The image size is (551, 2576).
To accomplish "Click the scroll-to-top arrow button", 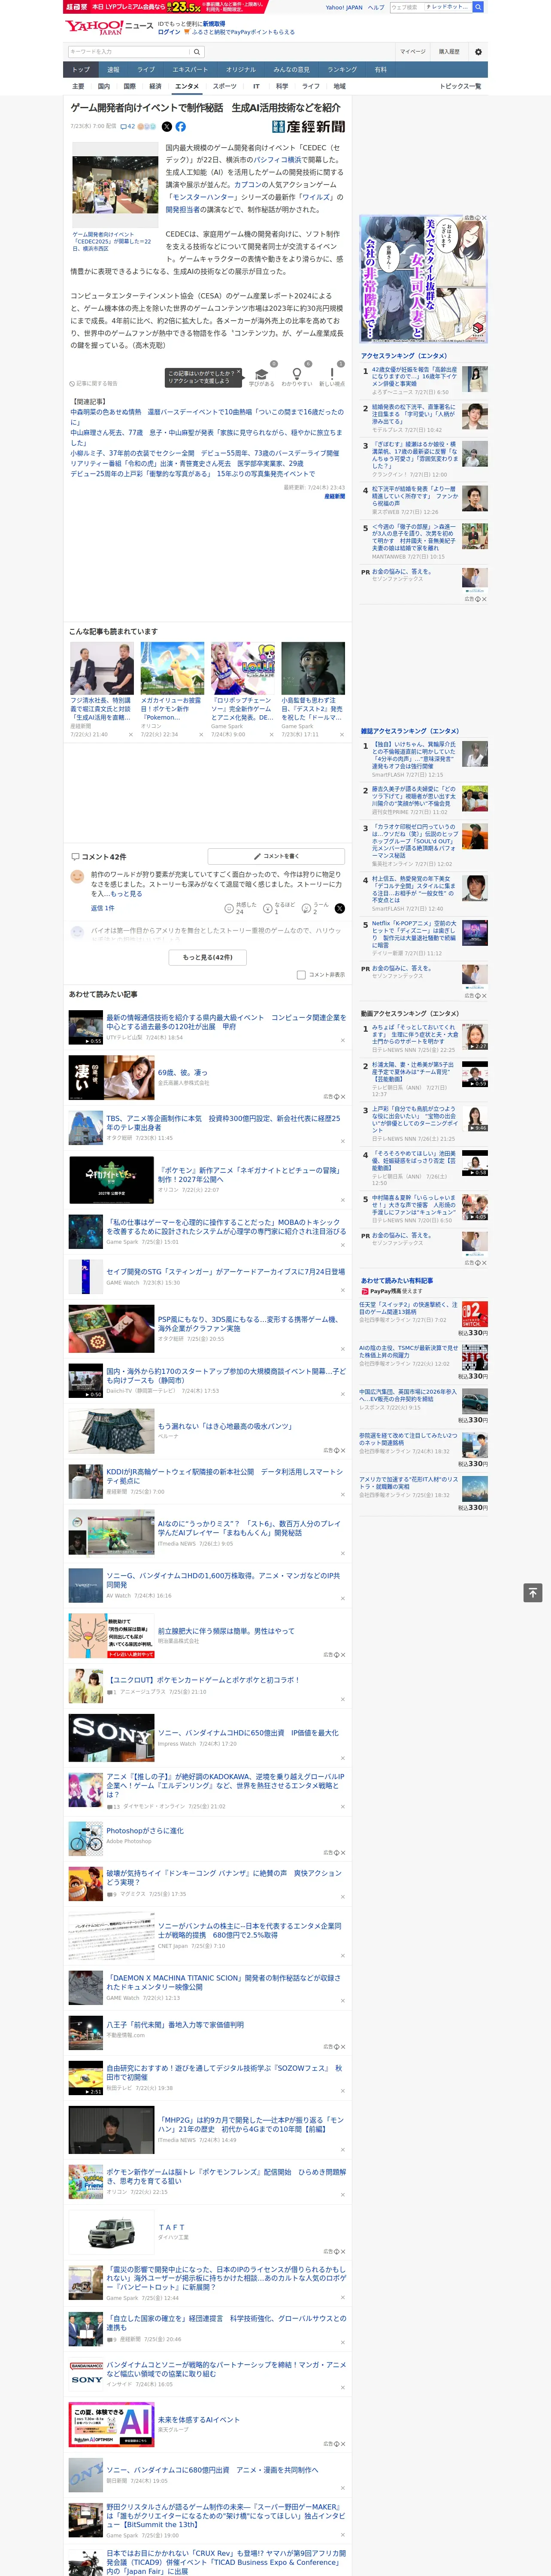I will (533, 1593).
